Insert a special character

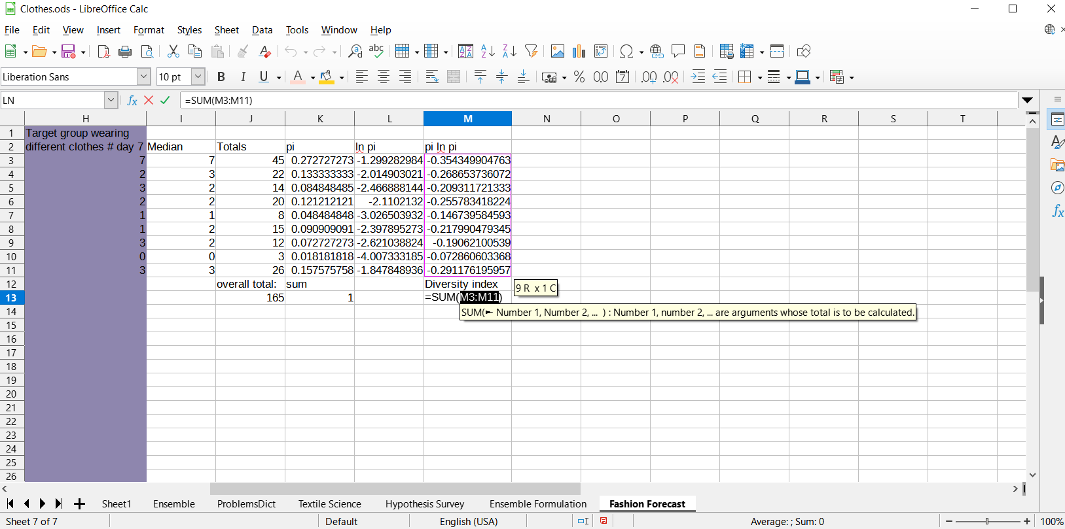(x=626, y=51)
